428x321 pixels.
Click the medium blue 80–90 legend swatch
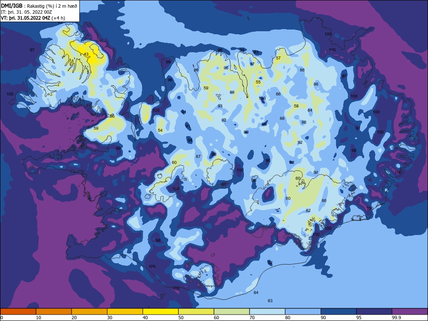(303, 312)
